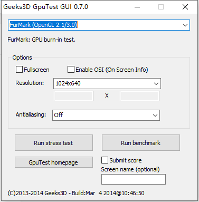The height and width of the screenshot is (202, 199).
Task: Expand the Resolution 1024x640 dropdown
Action: tap(107, 83)
